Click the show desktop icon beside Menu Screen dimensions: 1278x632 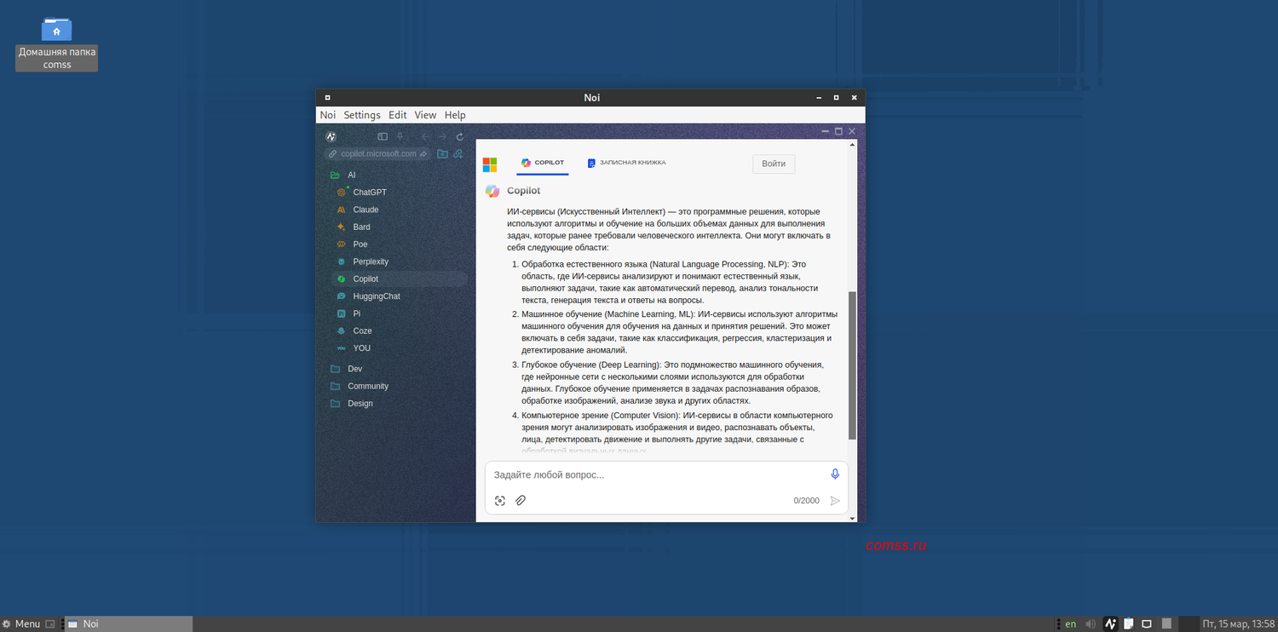pyautogui.click(x=49, y=624)
